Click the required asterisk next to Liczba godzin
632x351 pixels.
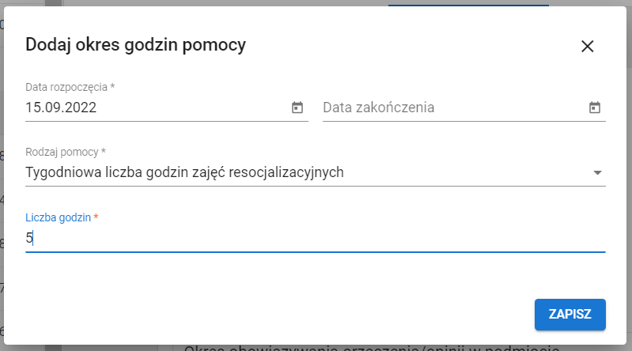click(x=97, y=217)
